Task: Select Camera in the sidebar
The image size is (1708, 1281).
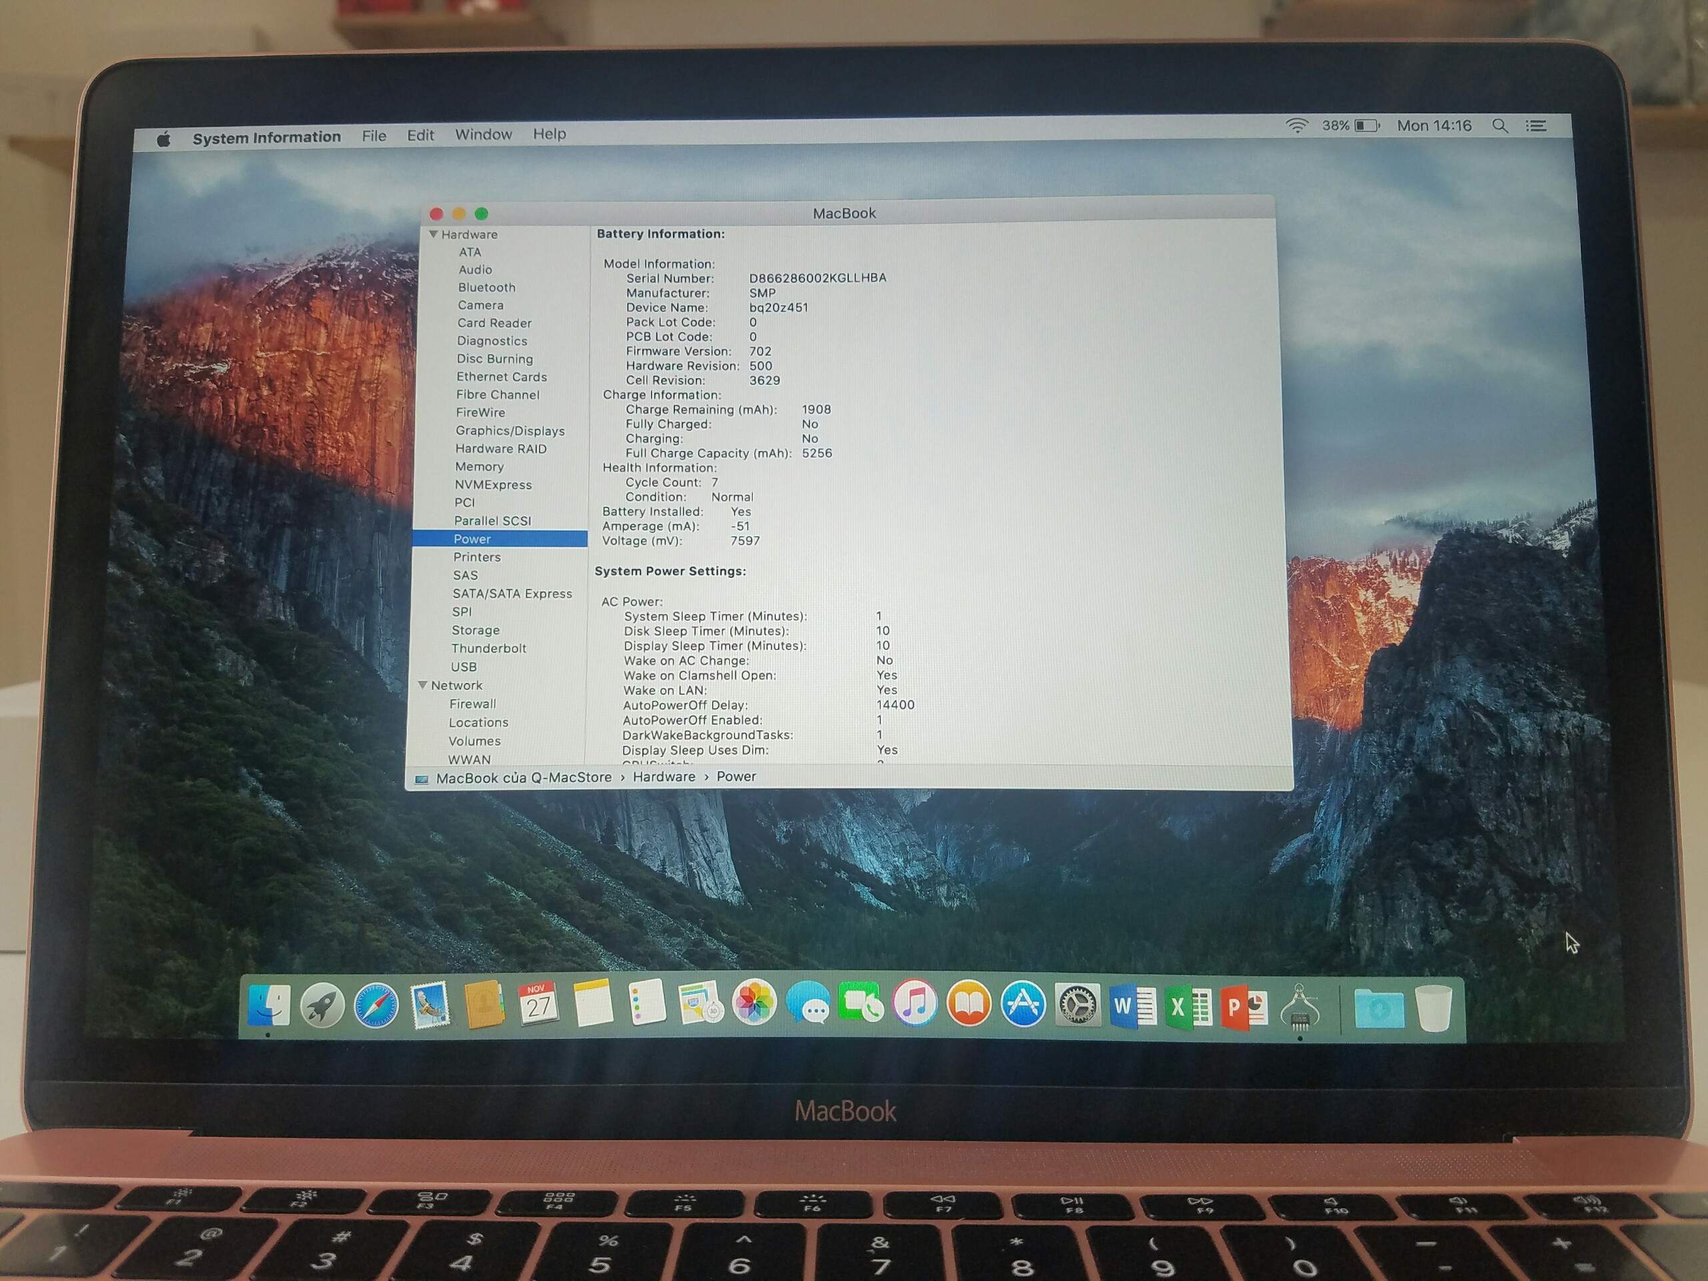Action: point(480,305)
